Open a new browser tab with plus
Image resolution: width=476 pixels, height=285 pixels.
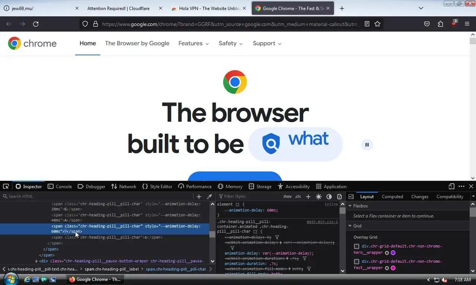(342, 8)
